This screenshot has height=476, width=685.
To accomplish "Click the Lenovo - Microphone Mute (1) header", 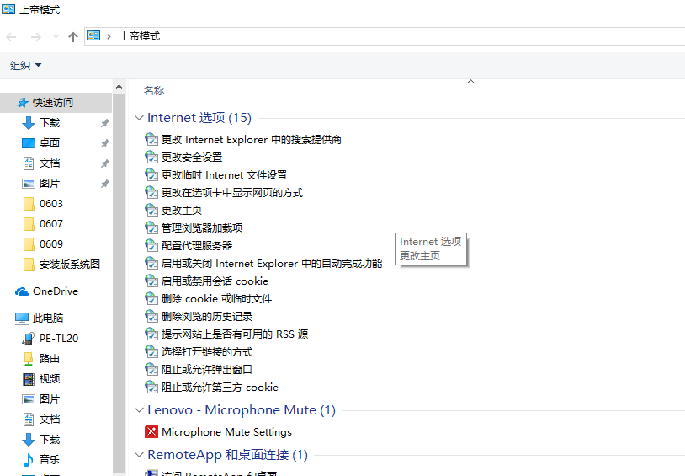I will (x=242, y=410).
